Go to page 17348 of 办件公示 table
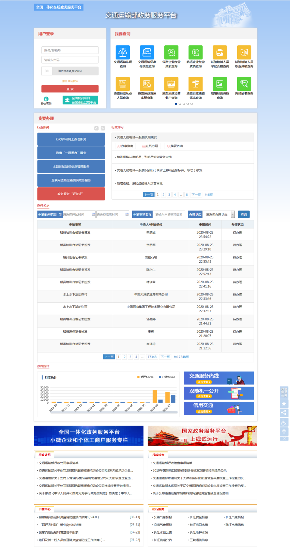The width and height of the screenshot is (290, 548). (x=152, y=357)
